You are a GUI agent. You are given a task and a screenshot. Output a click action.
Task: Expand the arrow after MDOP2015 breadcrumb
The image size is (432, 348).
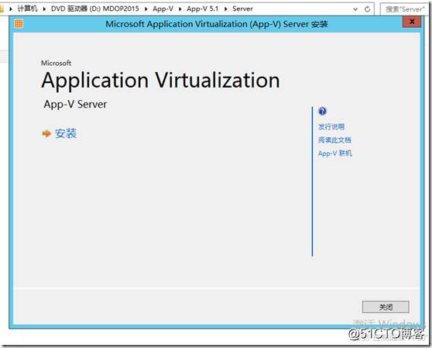pyautogui.click(x=146, y=9)
